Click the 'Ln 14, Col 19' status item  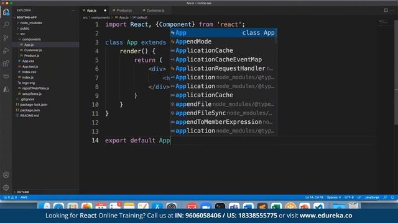click(314, 197)
